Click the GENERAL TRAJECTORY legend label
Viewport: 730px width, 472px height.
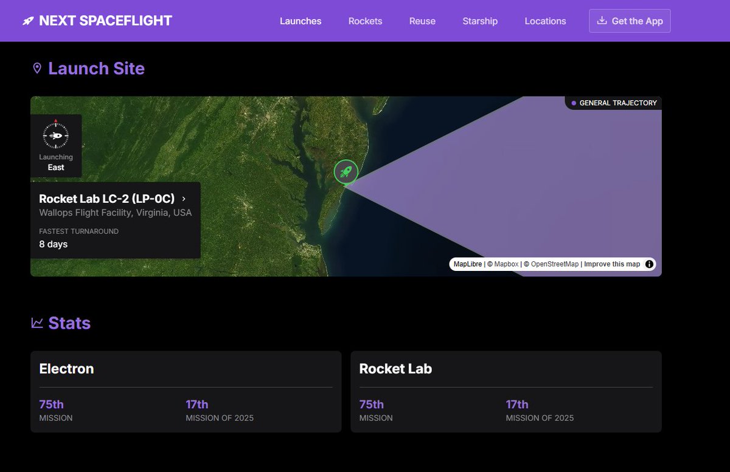click(x=618, y=103)
